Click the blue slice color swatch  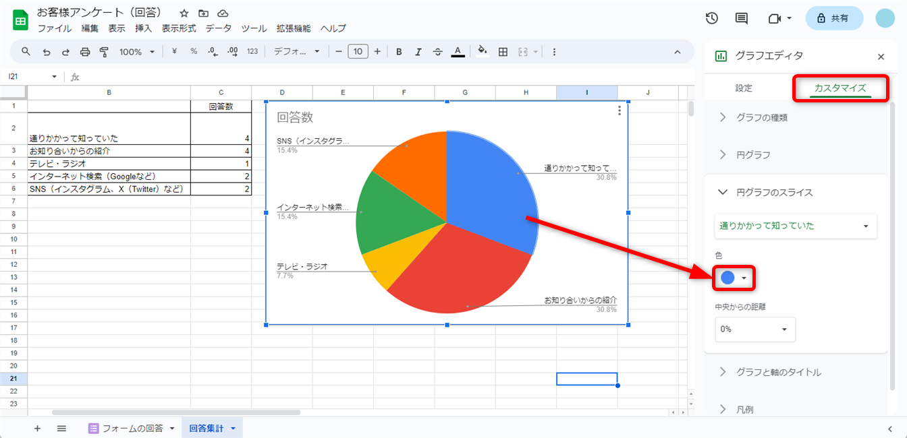[729, 277]
